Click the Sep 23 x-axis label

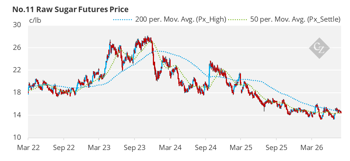tap(134, 147)
